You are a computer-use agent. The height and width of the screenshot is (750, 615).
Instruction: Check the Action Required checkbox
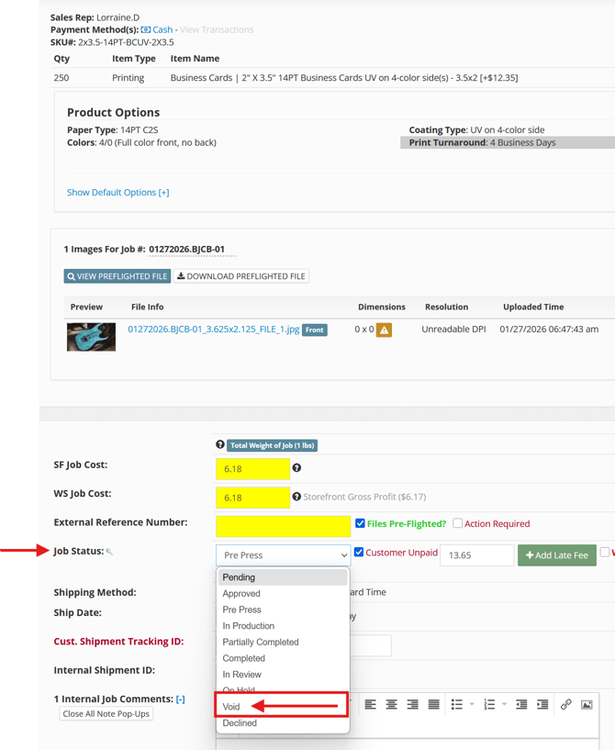[x=457, y=523]
